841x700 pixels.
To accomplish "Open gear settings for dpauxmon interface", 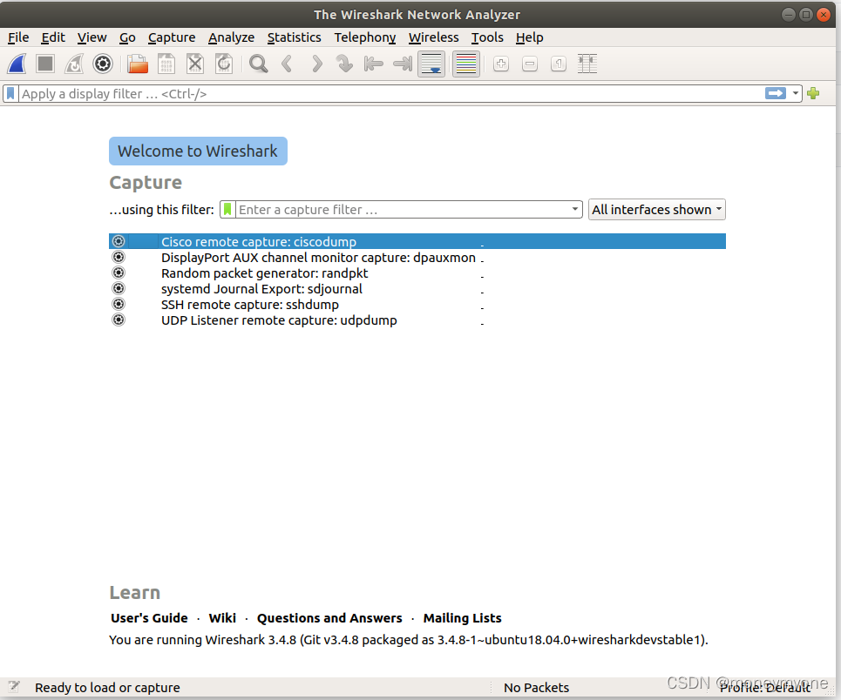I will 119,257.
